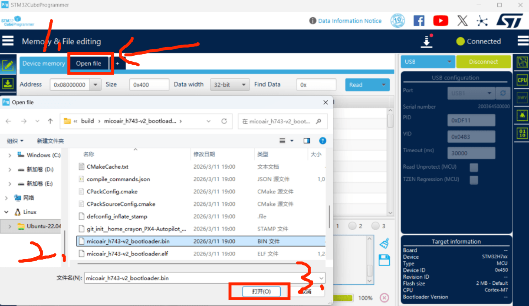Image resolution: width=529 pixels, height=306 pixels.
Task: Open the Facebook icon link
Action: point(419,21)
